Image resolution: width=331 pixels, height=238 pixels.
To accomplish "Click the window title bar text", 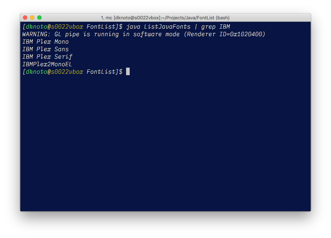I will click(165, 18).
